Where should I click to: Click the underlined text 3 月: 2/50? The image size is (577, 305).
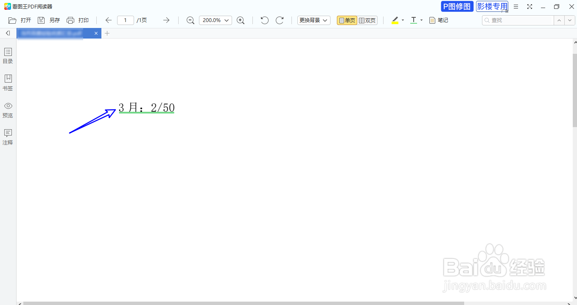coord(146,108)
